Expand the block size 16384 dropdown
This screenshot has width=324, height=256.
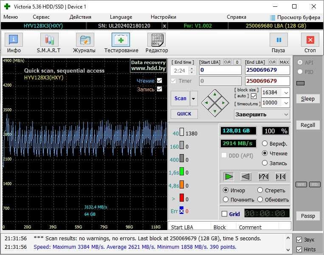click(285, 93)
